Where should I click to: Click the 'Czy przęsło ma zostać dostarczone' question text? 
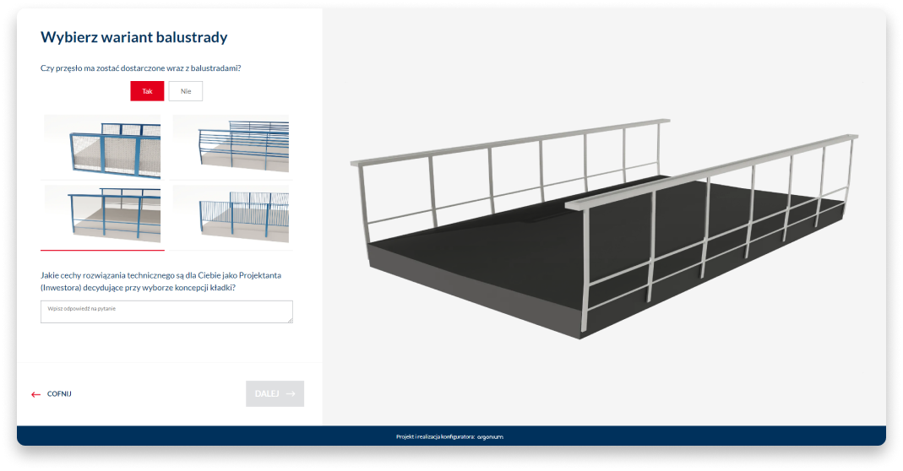146,68
